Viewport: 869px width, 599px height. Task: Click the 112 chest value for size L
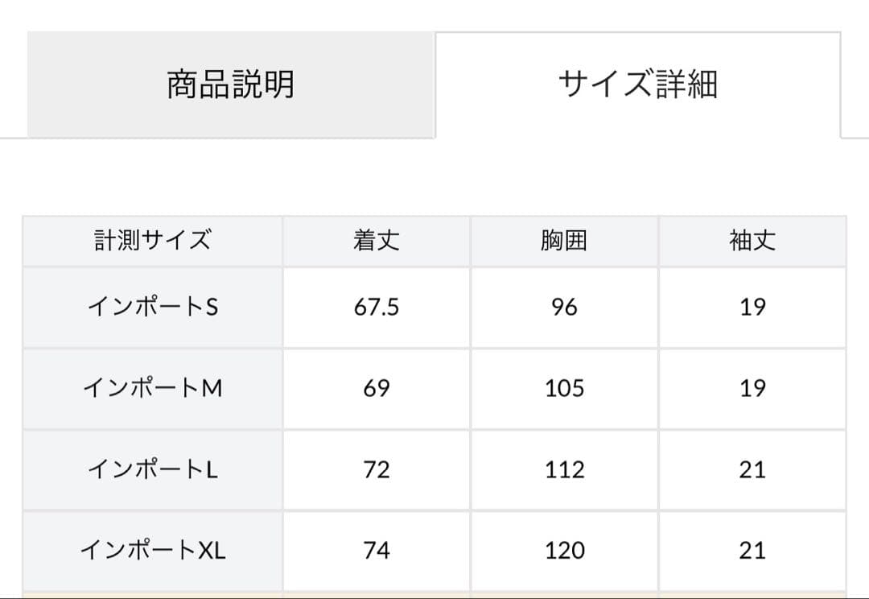pyautogui.click(x=564, y=468)
